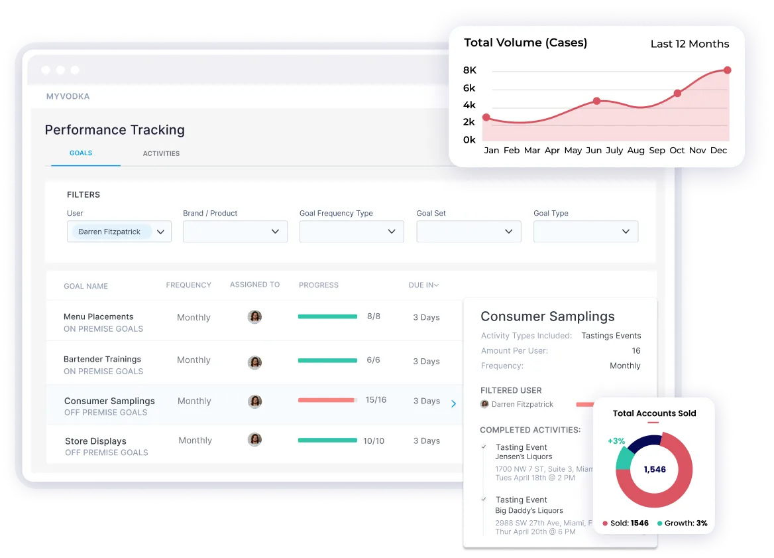Click the June data point on the volume chart

coord(596,101)
